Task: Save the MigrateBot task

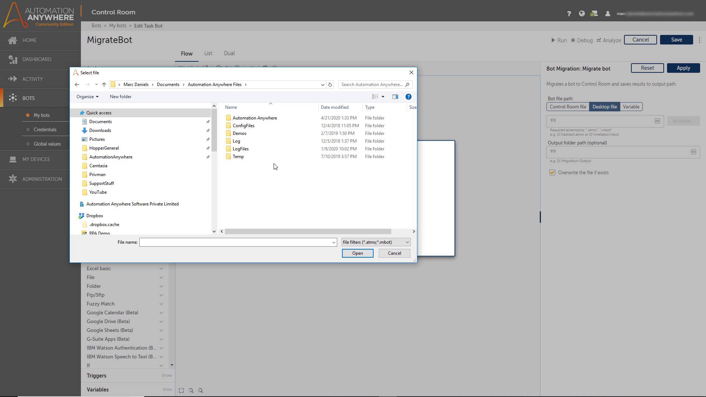Action: click(676, 40)
